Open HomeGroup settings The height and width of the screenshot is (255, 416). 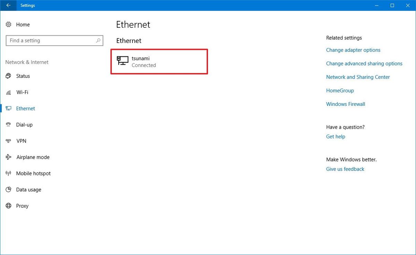(340, 90)
